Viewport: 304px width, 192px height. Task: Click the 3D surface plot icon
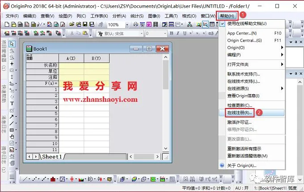click(135, 179)
